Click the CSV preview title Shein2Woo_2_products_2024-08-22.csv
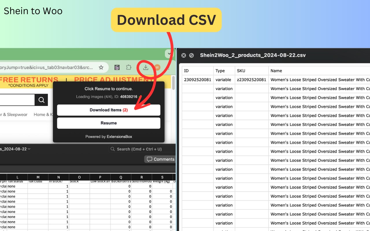 253,55
